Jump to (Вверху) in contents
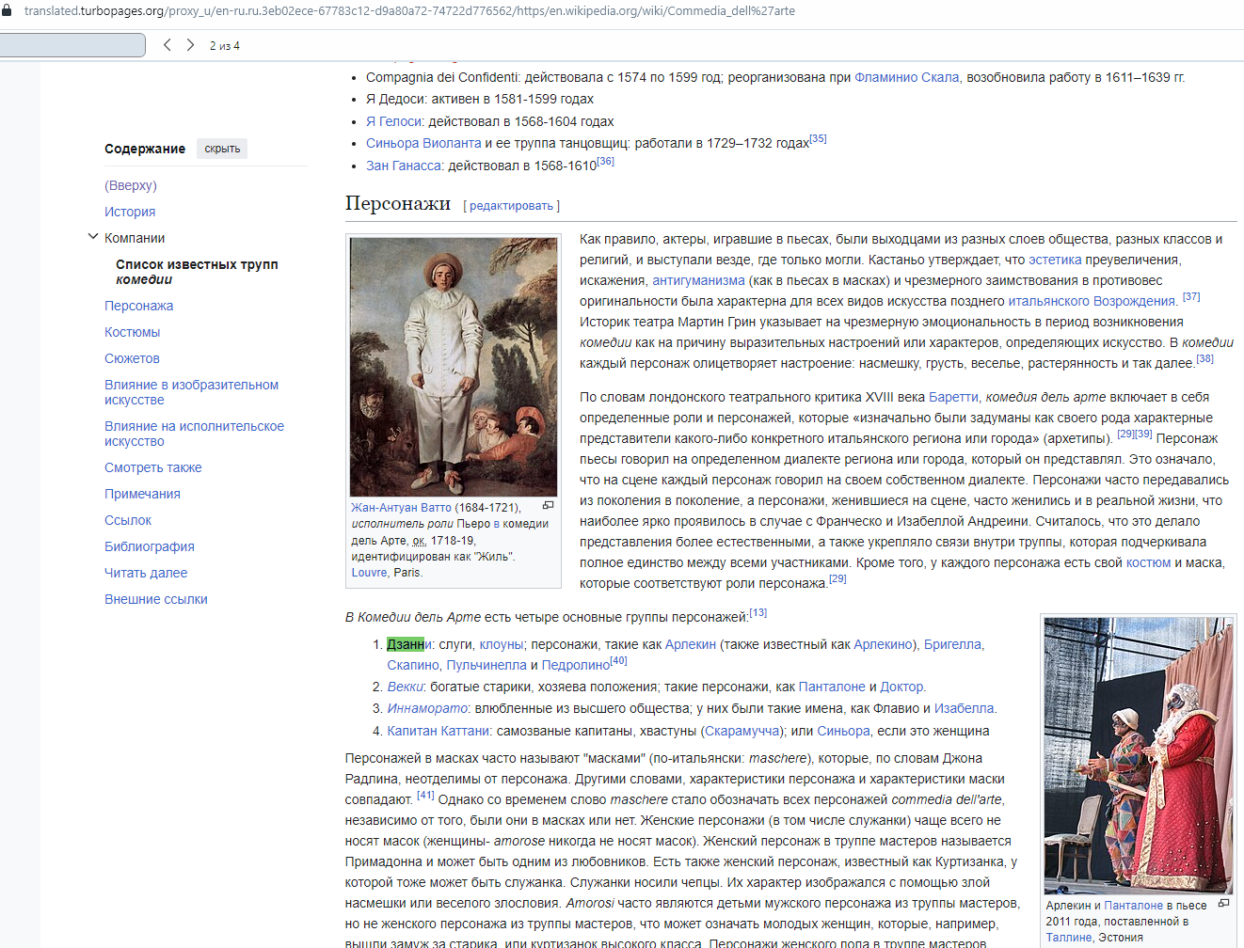1244x948 pixels. (131, 185)
